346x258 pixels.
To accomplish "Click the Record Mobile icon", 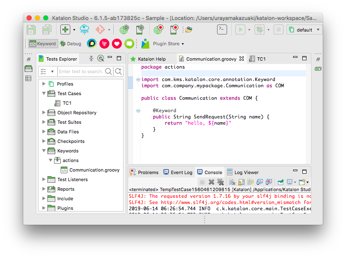I will [174, 29].
